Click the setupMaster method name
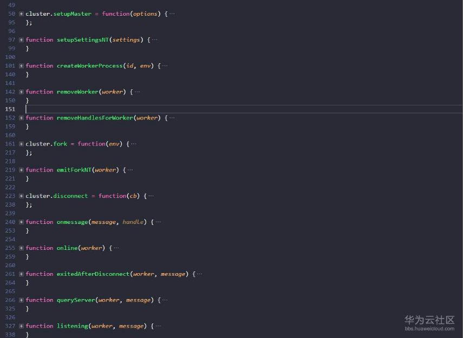This screenshot has height=338, width=463. click(x=73, y=14)
